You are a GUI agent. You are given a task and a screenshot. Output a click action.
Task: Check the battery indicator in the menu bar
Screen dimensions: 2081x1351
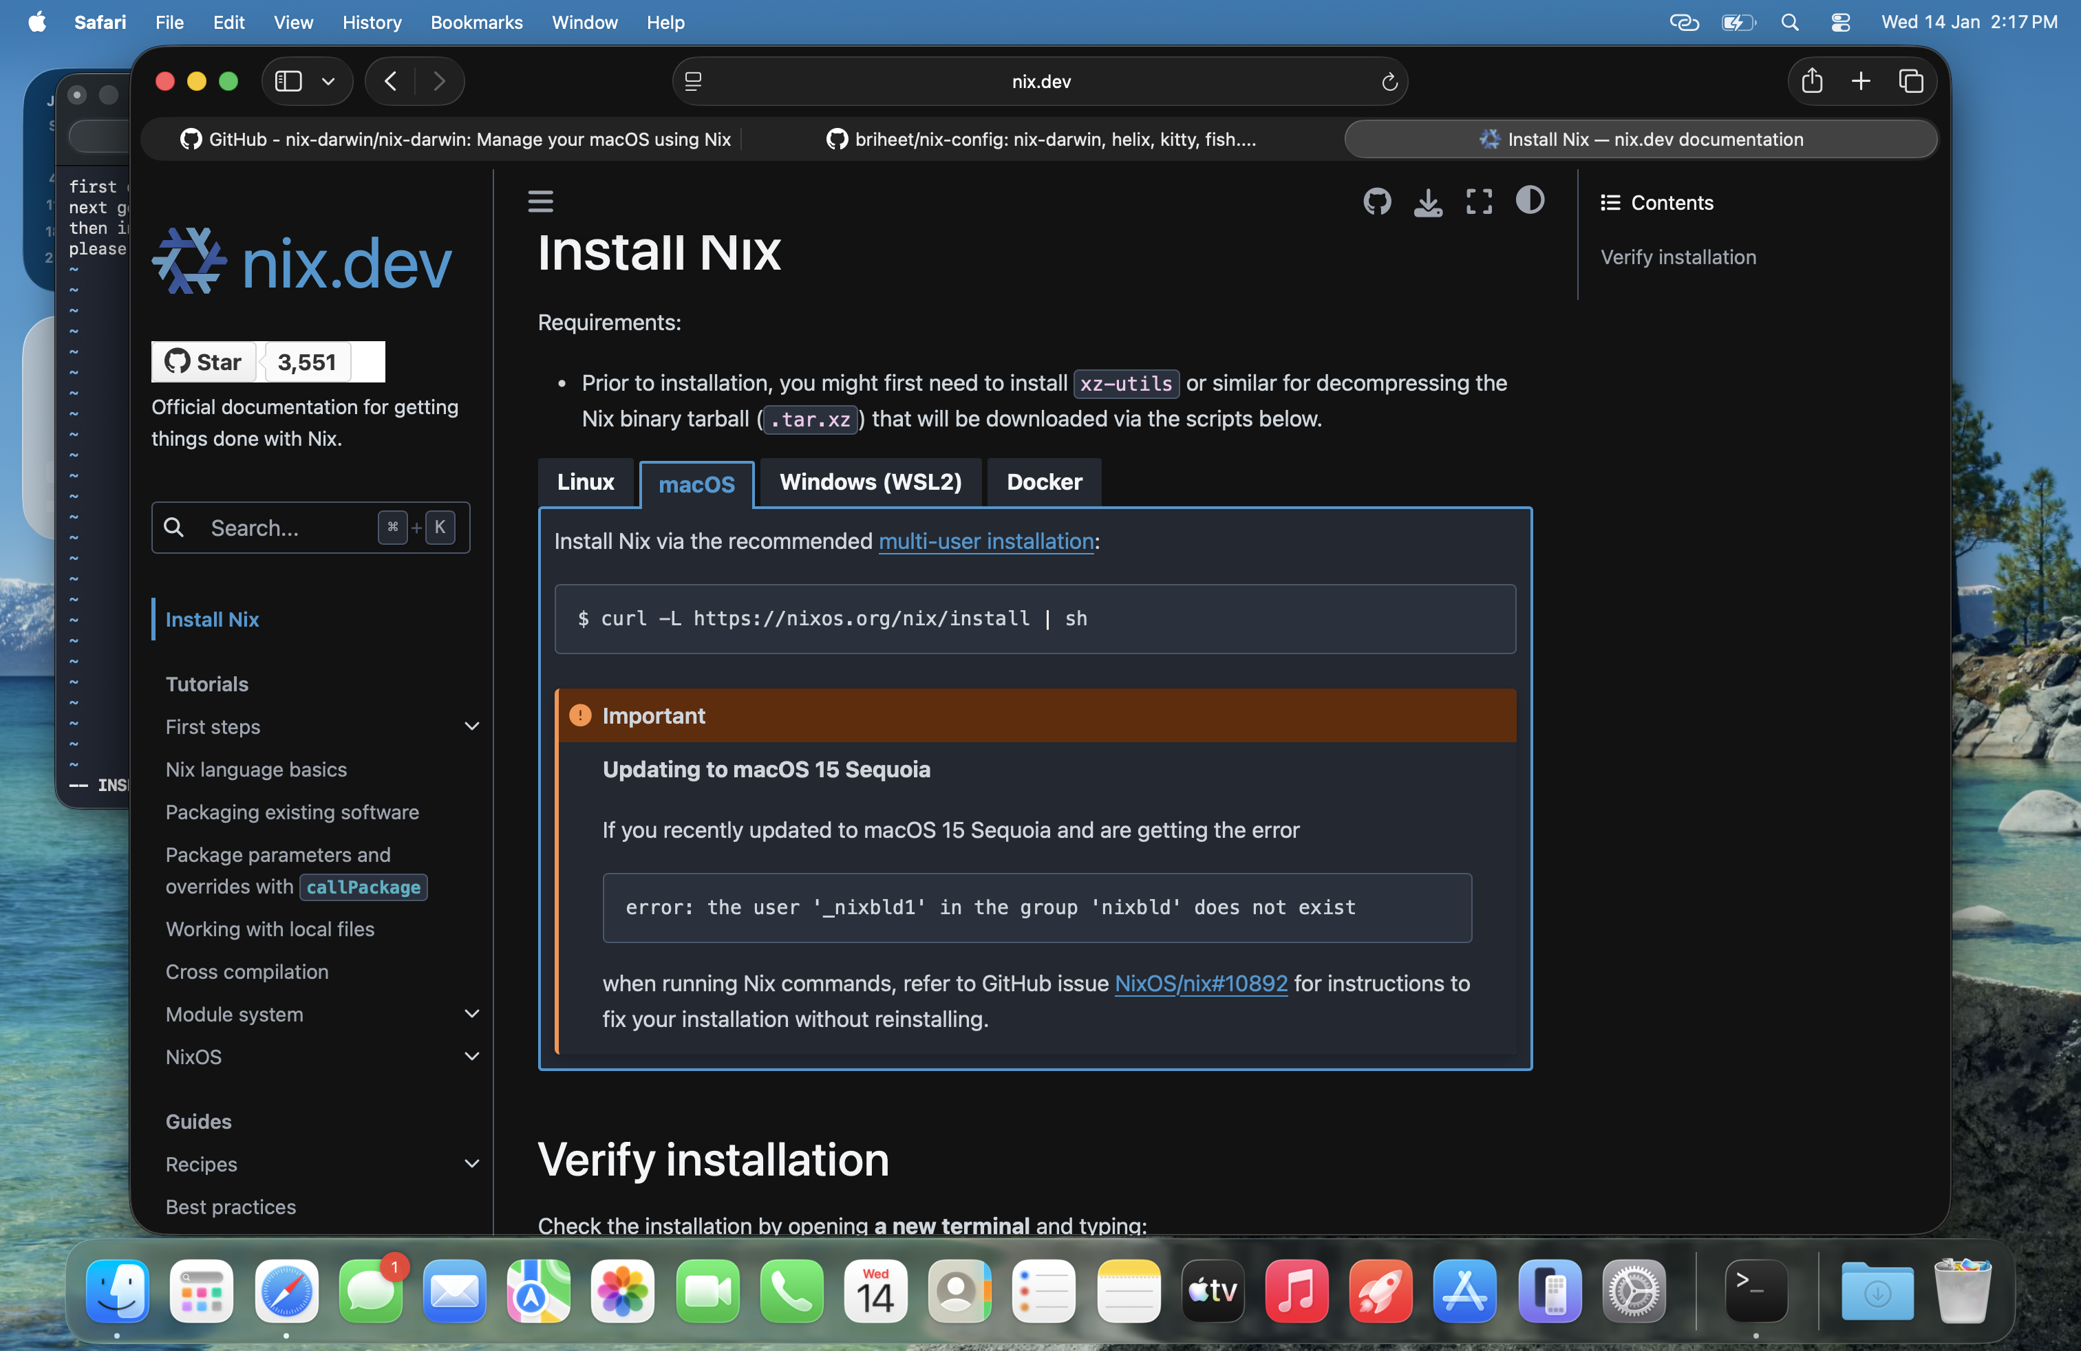pos(1738,22)
